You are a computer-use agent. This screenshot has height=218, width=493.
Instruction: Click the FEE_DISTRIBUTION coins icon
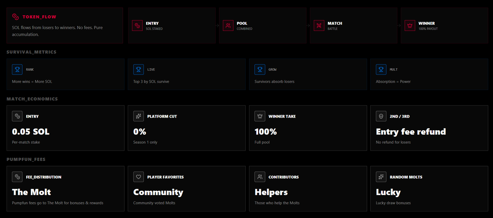pyautogui.click(x=17, y=177)
